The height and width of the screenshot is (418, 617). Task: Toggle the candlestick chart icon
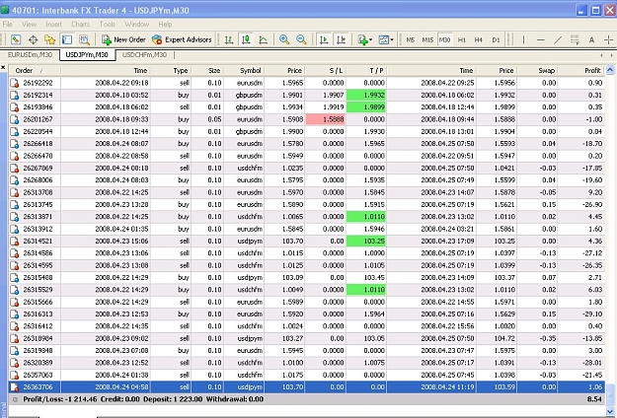[246, 39]
